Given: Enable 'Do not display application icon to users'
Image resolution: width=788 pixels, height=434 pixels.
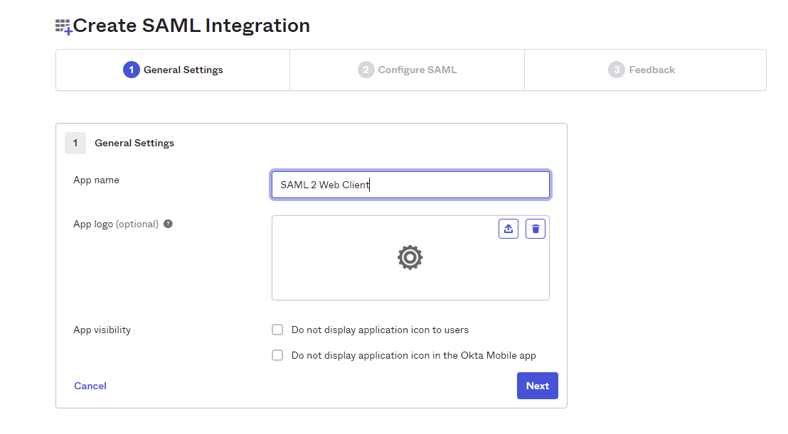Looking at the screenshot, I should click(277, 330).
